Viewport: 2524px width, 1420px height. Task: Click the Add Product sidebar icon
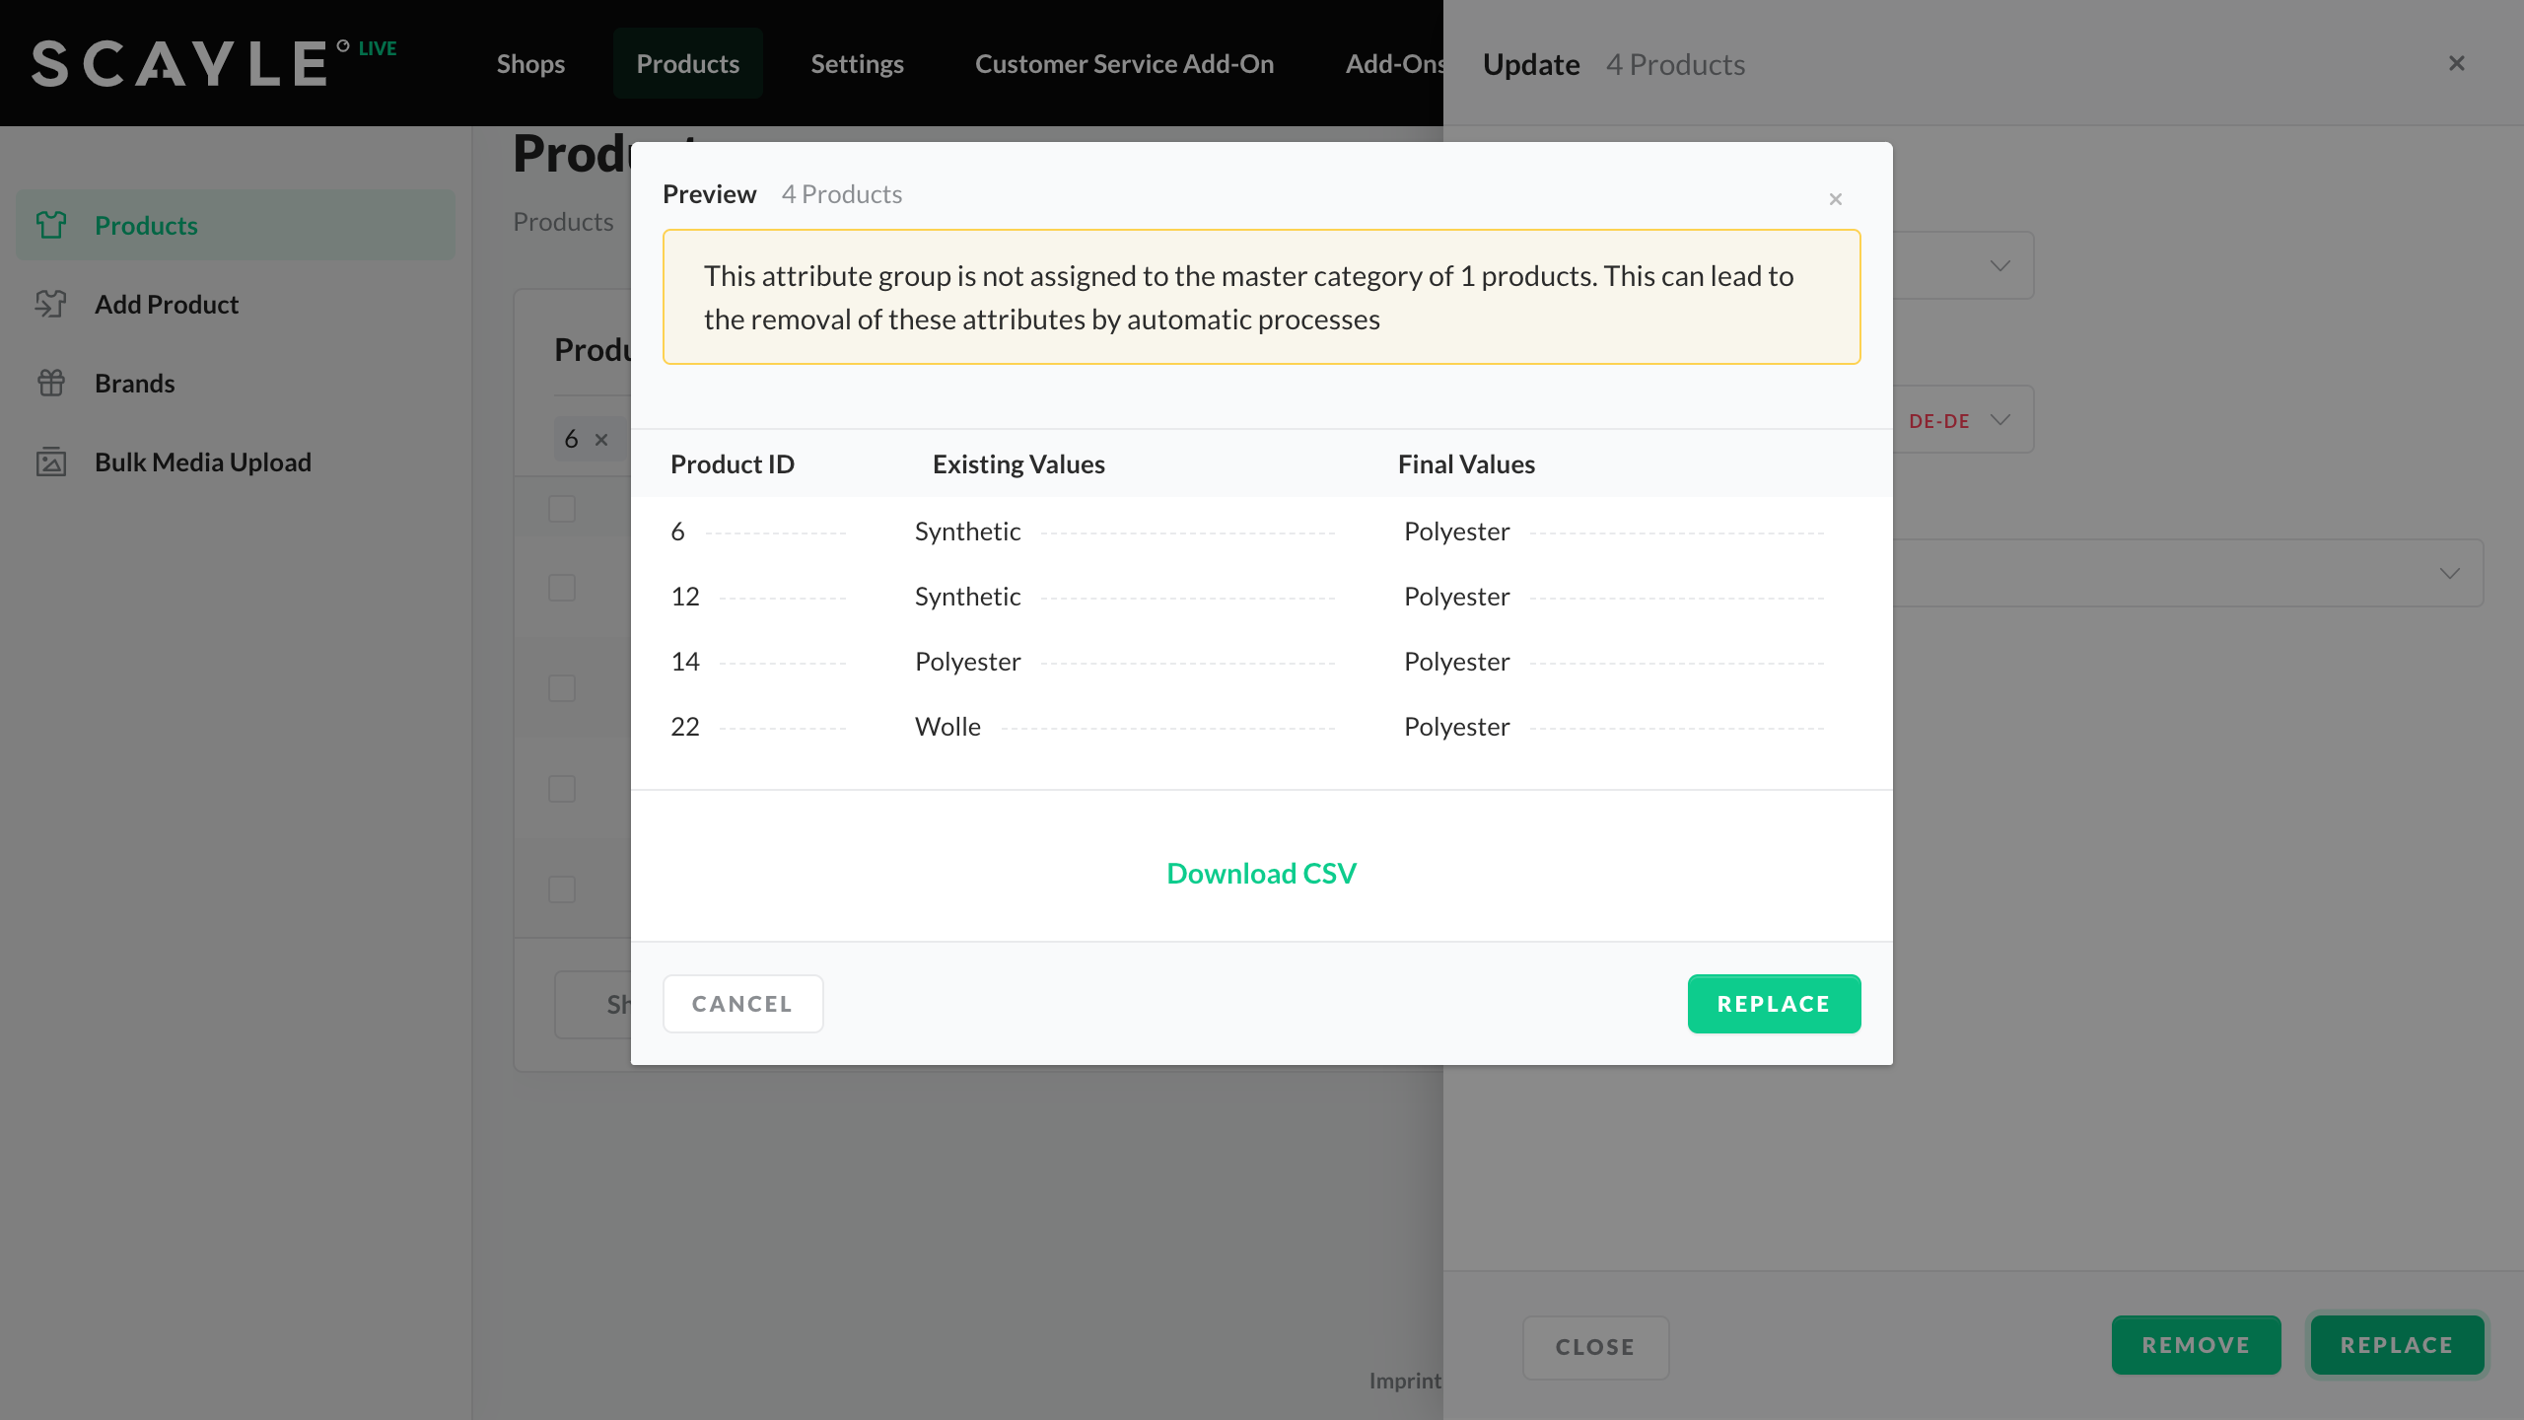tap(51, 304)
